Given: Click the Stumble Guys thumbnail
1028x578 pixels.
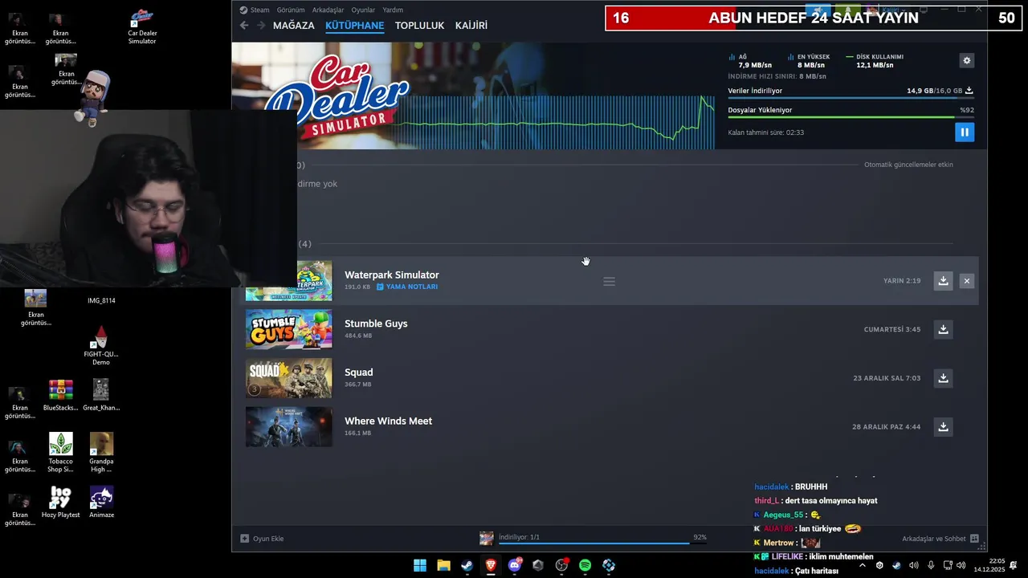Looking at the screenshot, I should point(289,329).
